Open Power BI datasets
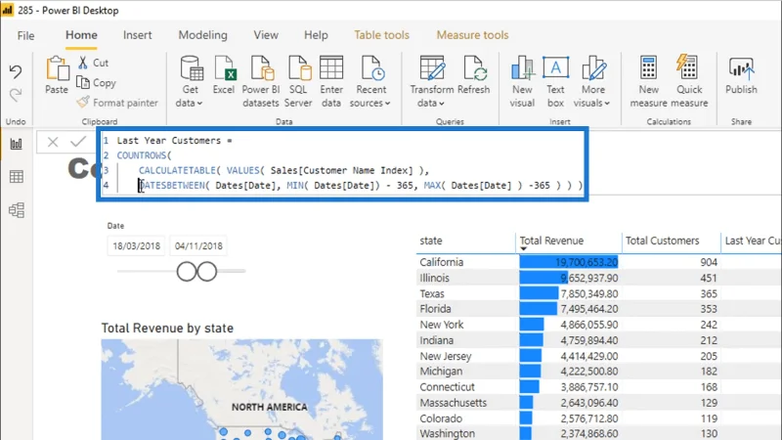The height and width of the screenshot is (440, 782). 260,81
